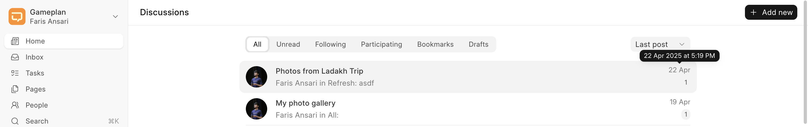Click the Home newspaper icon
The image size is (808, 127).
(15, 41)
